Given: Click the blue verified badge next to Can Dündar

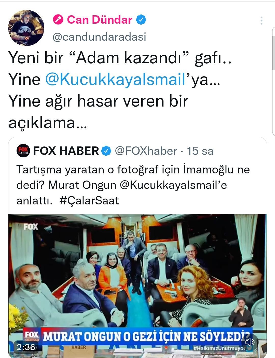Looking at the screenshot, I should [141, 20].
